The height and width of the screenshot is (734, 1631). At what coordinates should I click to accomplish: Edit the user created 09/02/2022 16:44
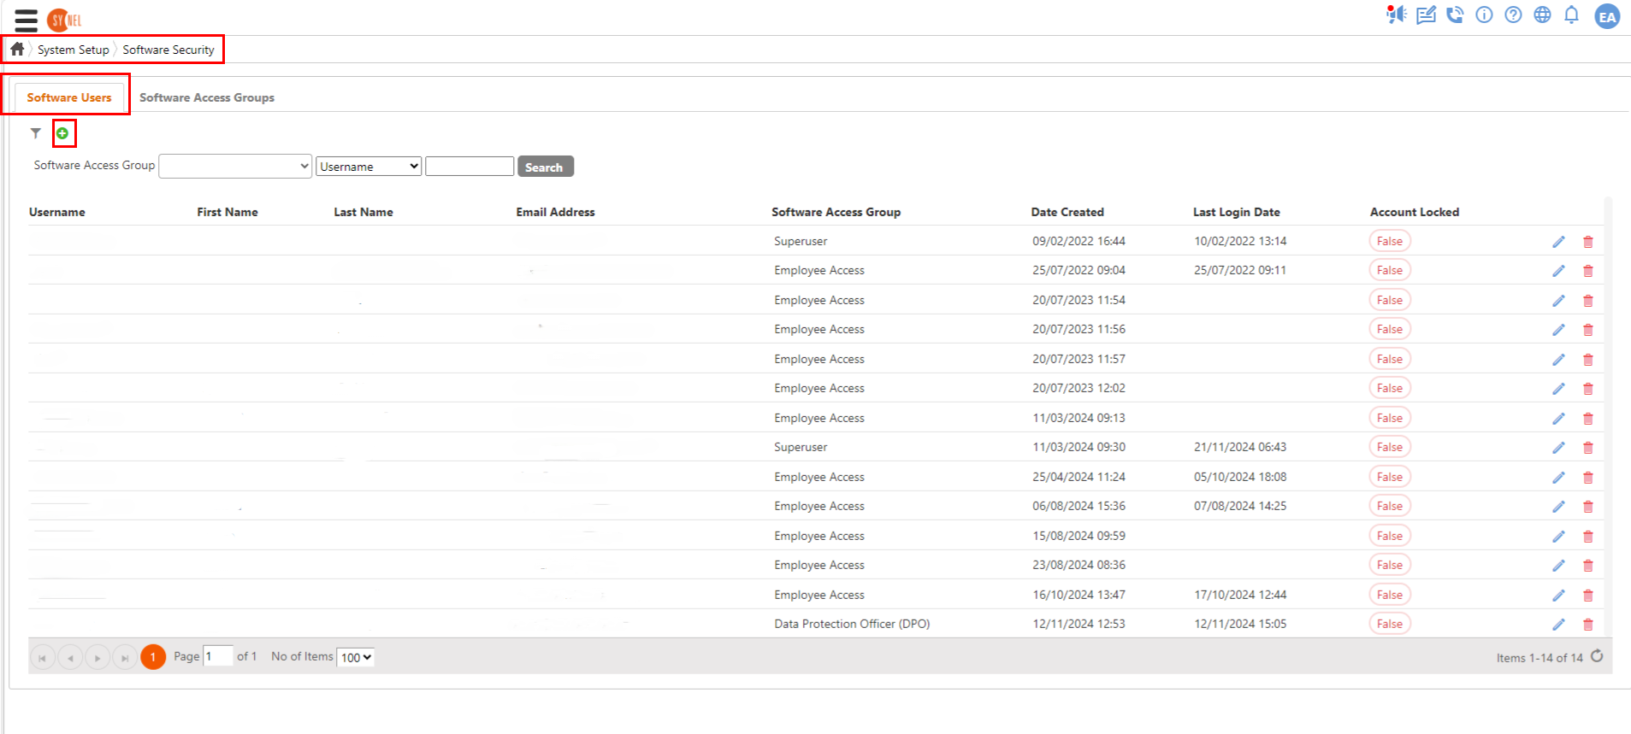coord(1558,242)
